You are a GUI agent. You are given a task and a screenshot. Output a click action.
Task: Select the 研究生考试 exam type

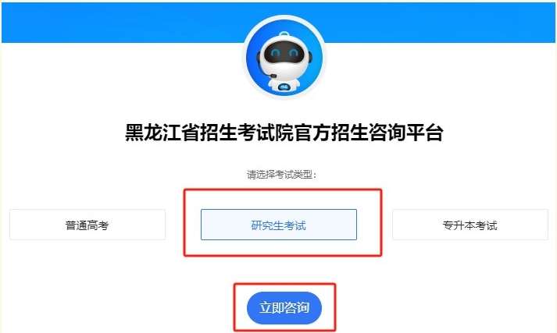(278, 225)
